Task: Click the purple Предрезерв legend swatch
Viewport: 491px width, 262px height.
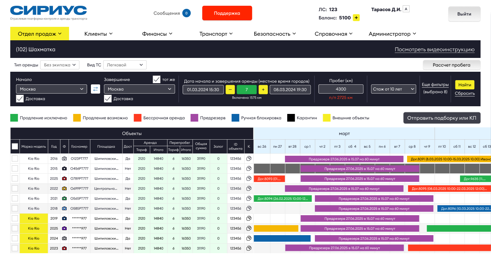Action: tap(194, 118)
